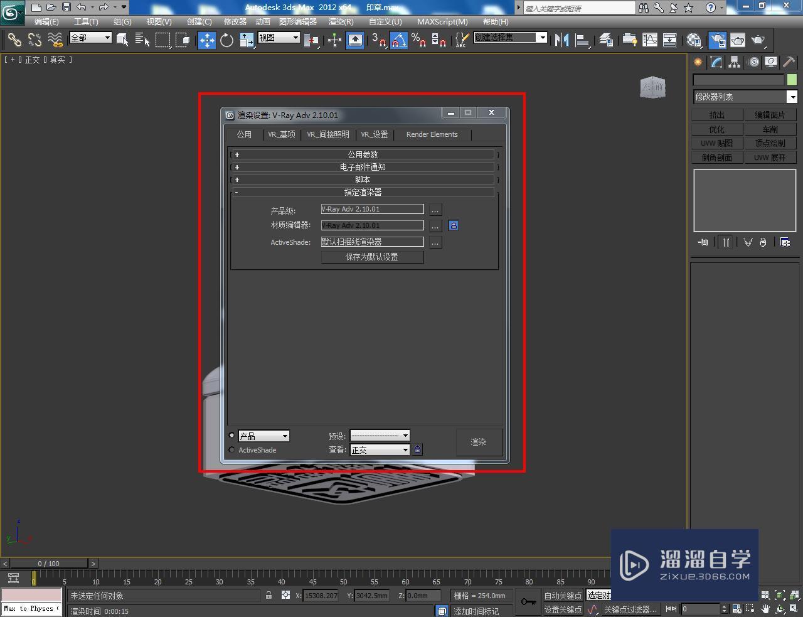The height and width of the screenshot is (617, 803).
Task: Open the 预设 preset dropdown
Action: [380, 436]
